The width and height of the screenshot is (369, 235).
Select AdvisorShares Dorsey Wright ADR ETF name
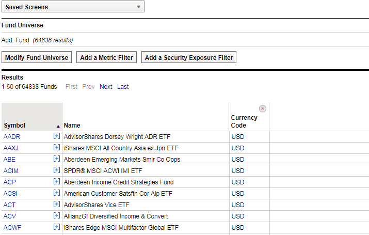117,136
